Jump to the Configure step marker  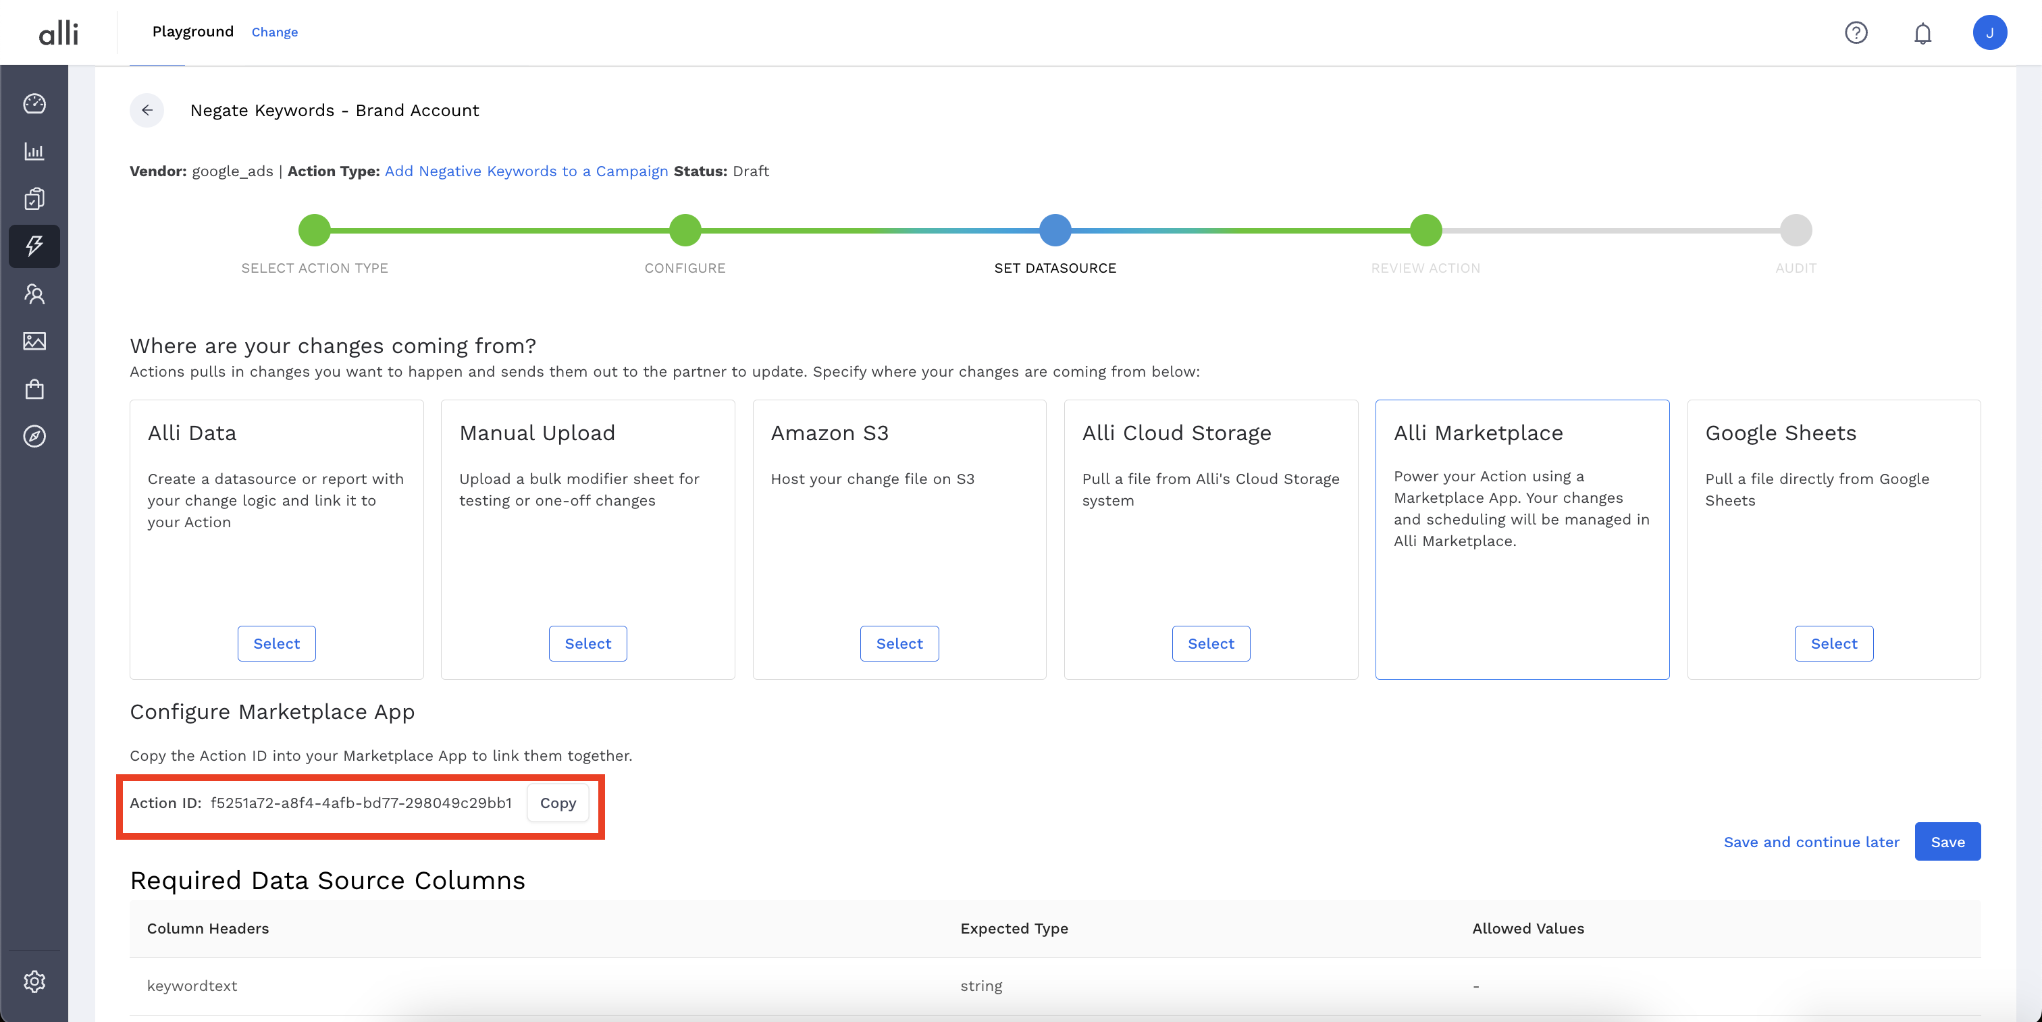[x=685, y=231]
